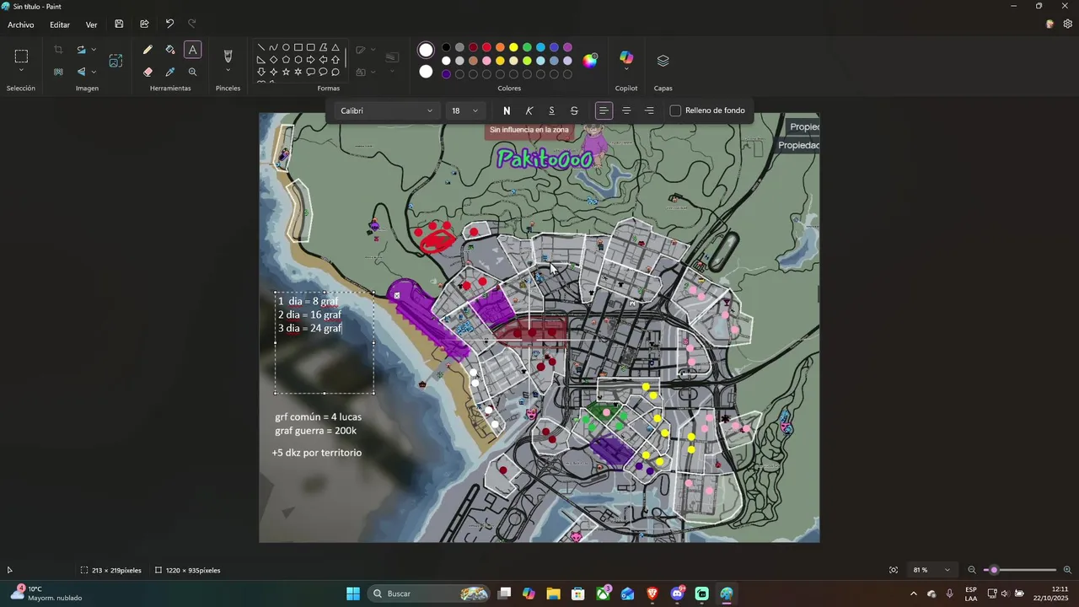This screenshot has width=1079, height=607.
Task: Undo the last action
Action: (169, 24)
